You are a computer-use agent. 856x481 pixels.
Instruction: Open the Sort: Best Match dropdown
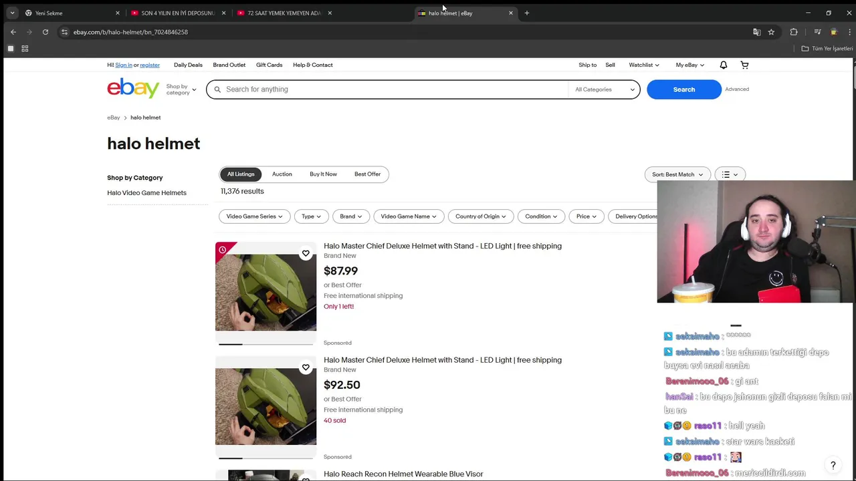point(677,174)
